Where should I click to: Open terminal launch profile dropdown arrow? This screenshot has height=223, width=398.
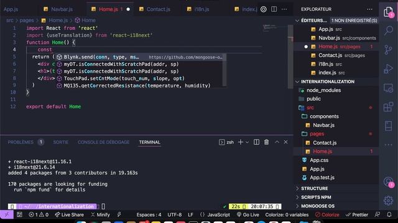pyautogui.click(x=247, y=142)
